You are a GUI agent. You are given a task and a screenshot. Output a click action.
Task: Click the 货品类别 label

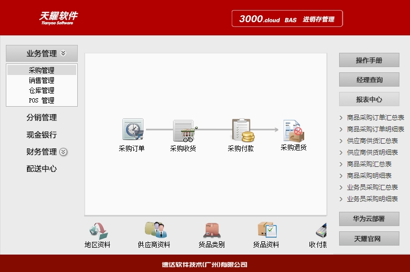tap(212, 245)
